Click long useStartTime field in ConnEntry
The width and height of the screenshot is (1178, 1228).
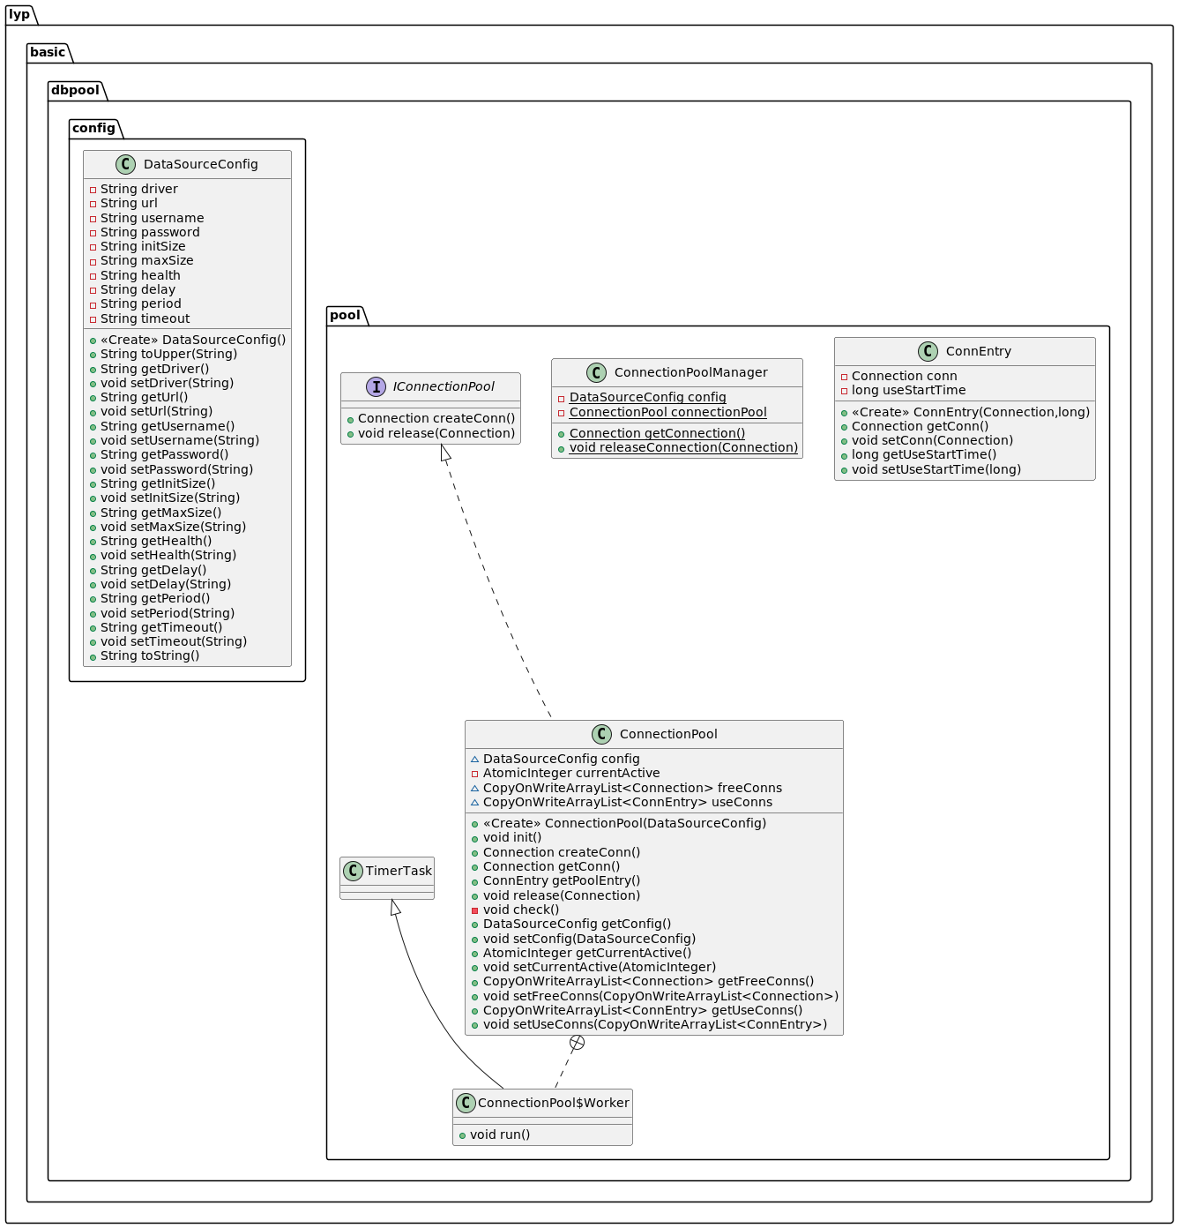click(x=908, y=390)
